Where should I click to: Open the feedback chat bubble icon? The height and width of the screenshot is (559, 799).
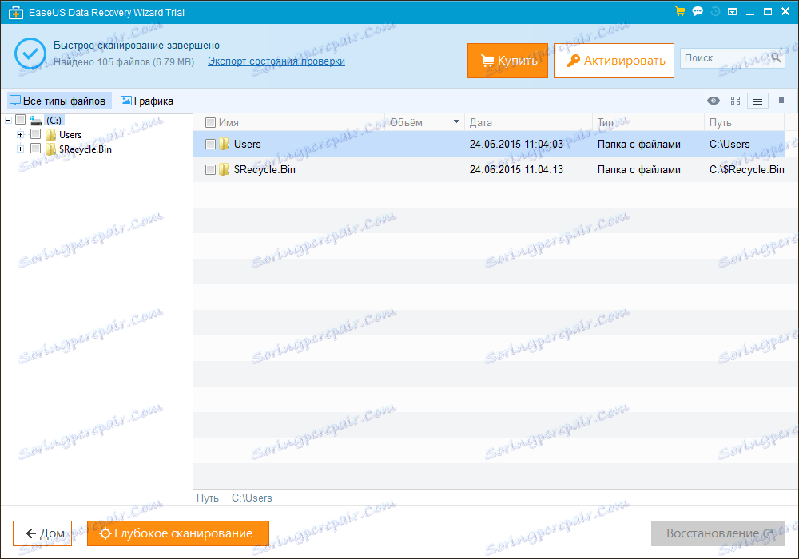698,11
